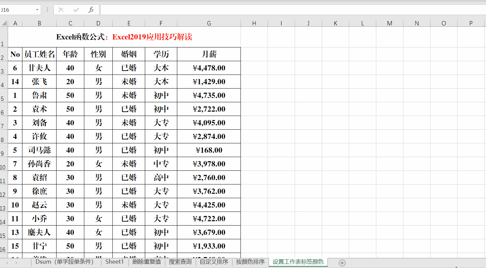486x268 pixels.
Task: Click the salary cell ¥3,978.00
Action: coord(209,164)
